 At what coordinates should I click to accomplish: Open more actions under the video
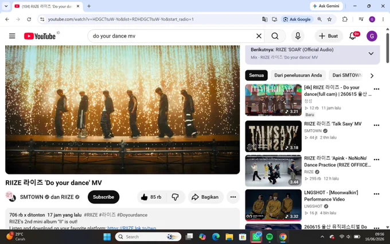[233, 197]
